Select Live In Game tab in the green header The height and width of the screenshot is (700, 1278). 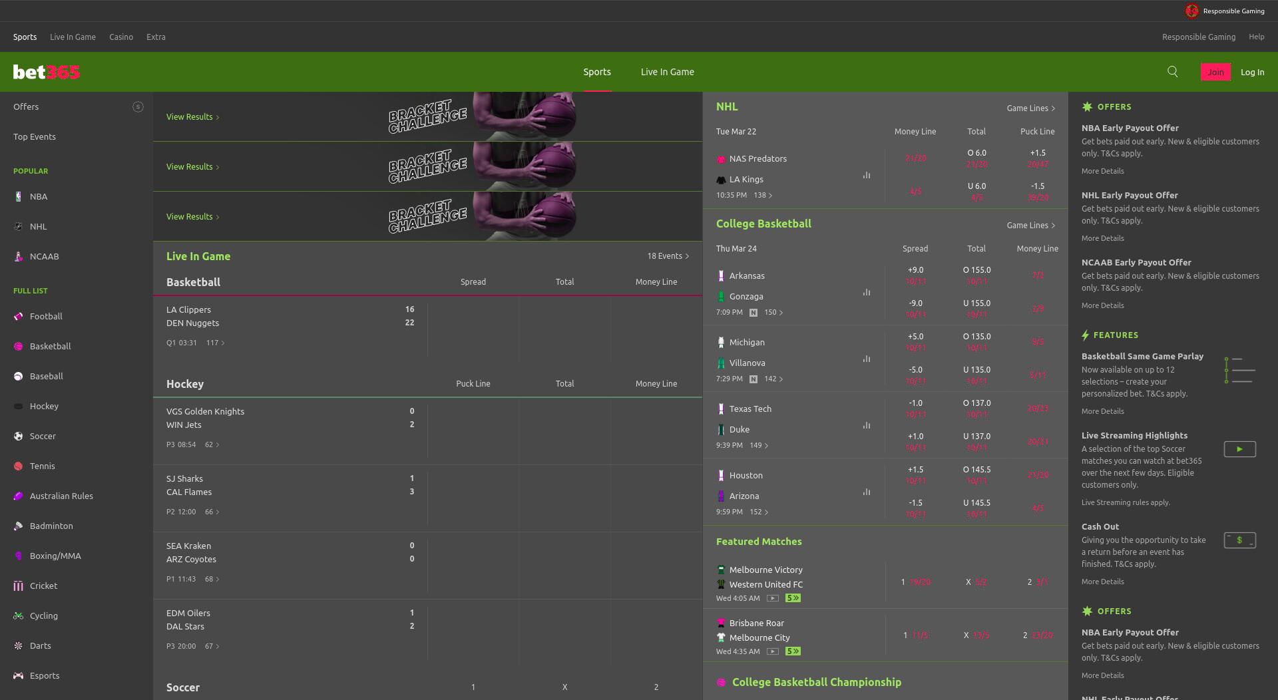pos(667,72)
